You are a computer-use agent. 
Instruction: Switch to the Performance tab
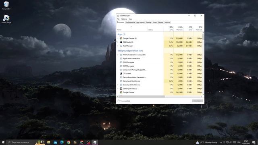(130, 23)
